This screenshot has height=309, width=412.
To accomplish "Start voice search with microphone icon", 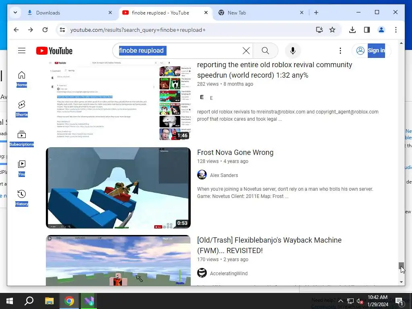I will pyautogui.click(x=293, y=50).
